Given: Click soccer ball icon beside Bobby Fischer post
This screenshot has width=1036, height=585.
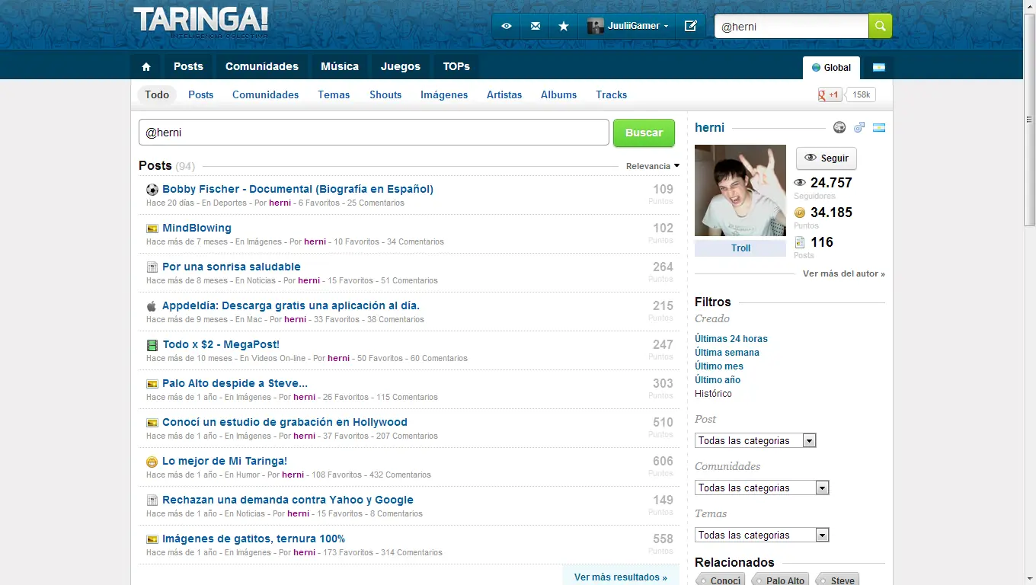Looking at the screenshot, I should [152, 190].
